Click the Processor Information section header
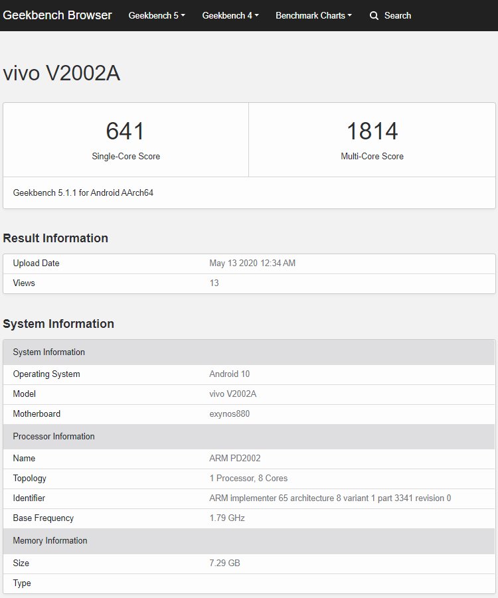The image size is (498, 598). (249, 437)
